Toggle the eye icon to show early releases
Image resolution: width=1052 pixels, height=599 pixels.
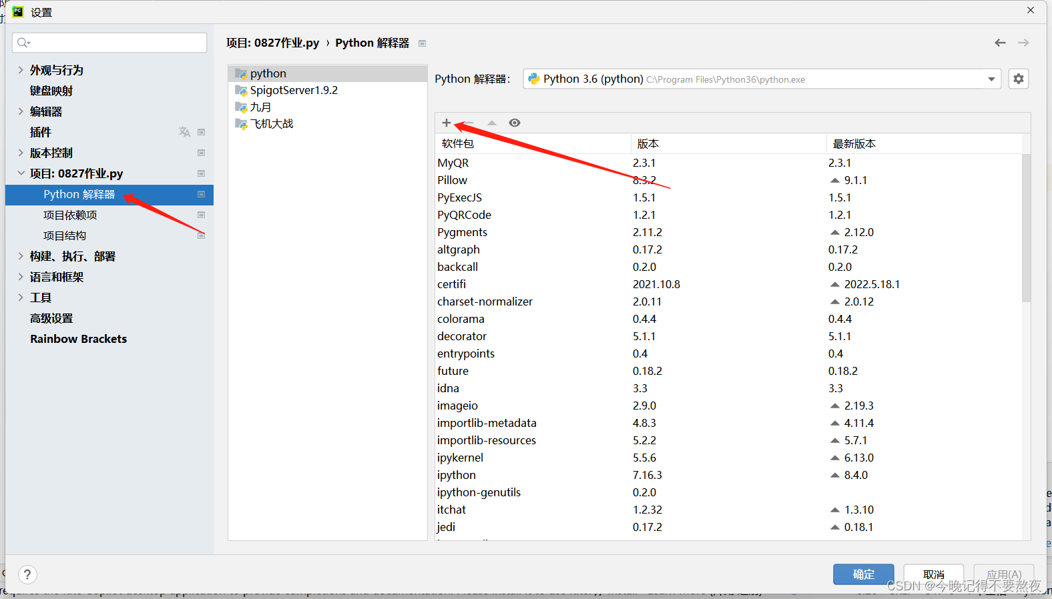coord(515,123)
